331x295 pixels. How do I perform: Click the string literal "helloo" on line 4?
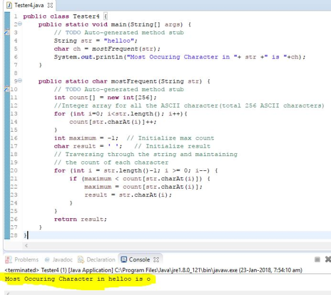click(119, 41)
